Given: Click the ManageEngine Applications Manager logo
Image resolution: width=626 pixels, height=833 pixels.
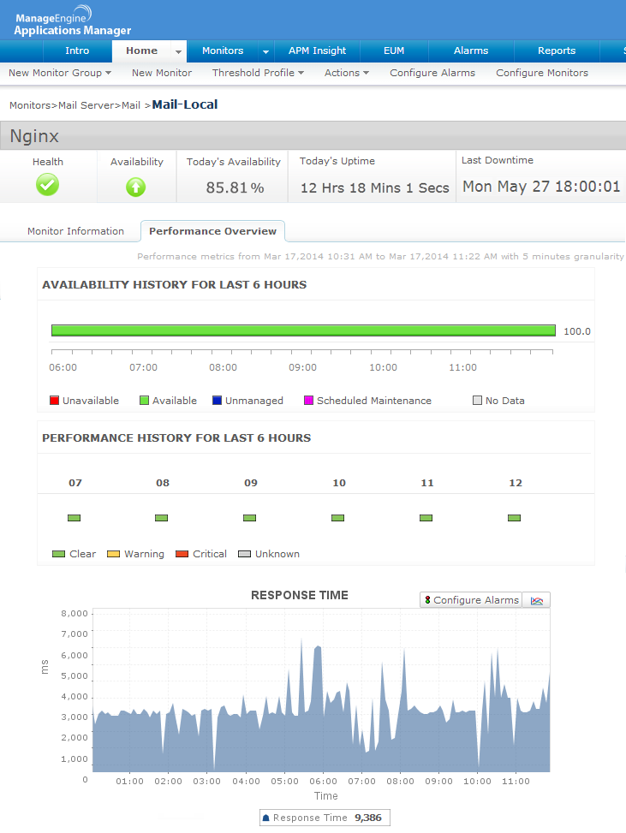Looking at the screenshot, I should (x=73, y=21).
